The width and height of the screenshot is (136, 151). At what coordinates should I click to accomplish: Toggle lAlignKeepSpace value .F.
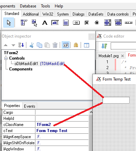62,137
